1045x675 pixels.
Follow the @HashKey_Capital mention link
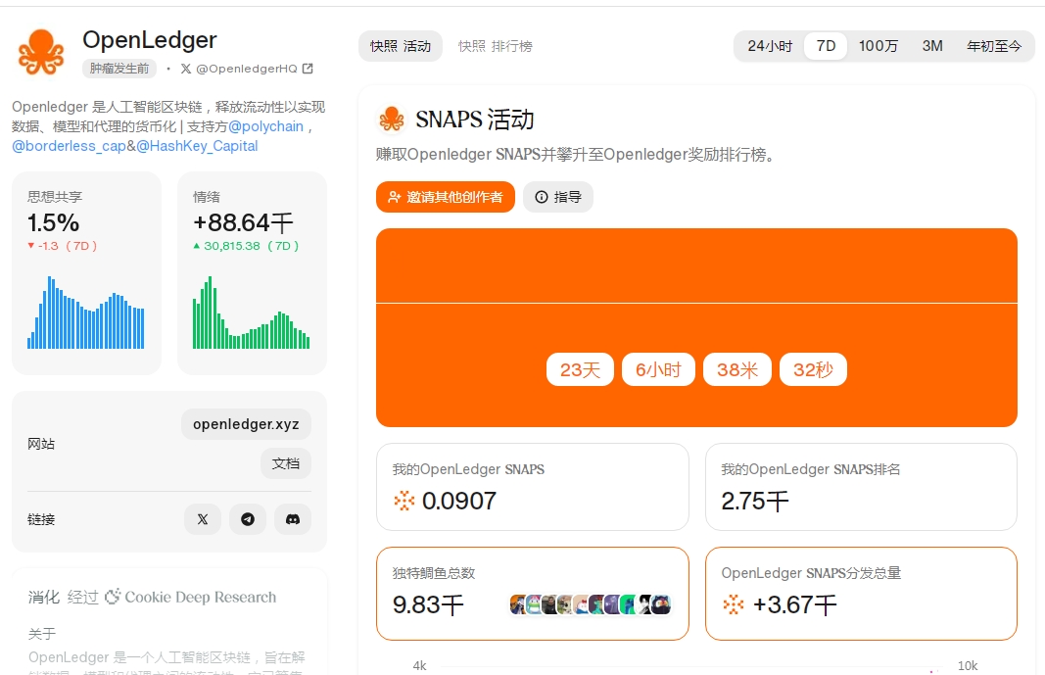[x=197, y=146]
